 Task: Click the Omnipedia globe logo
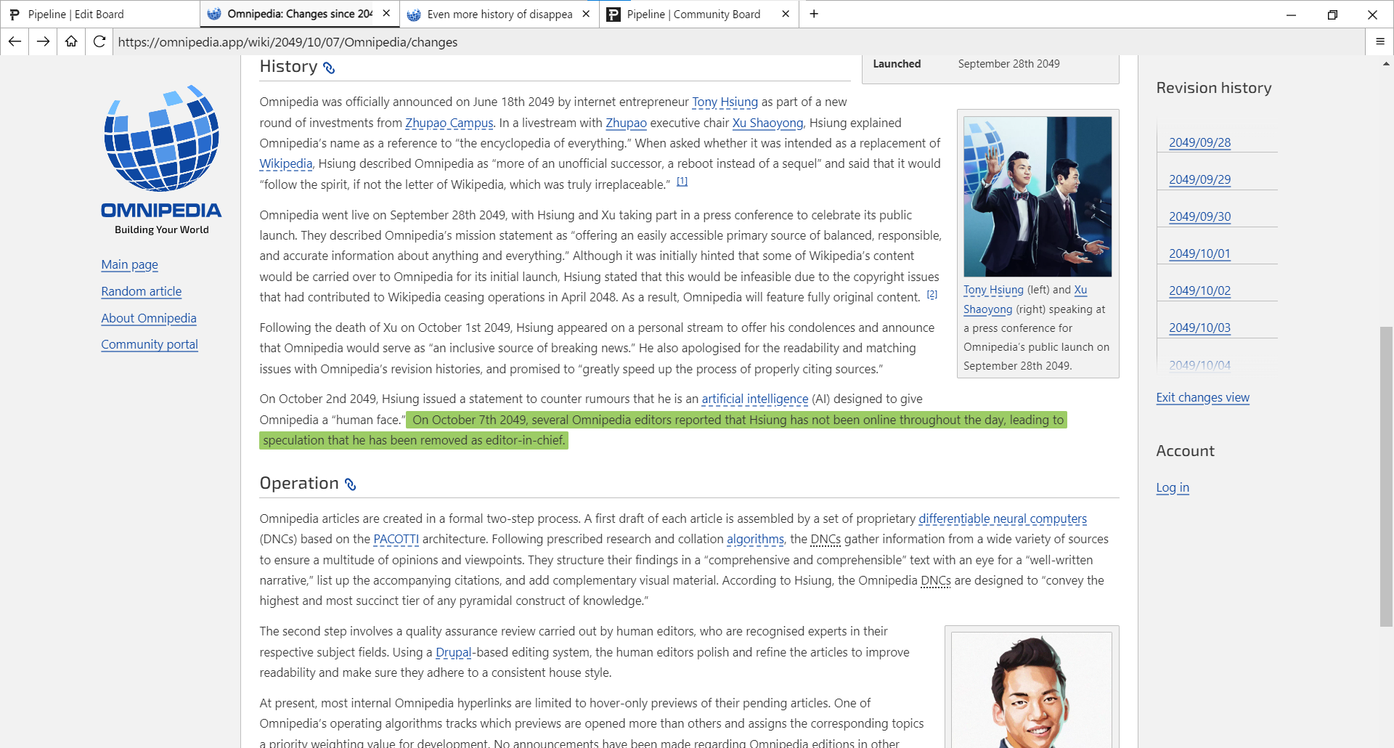(160, 138)
